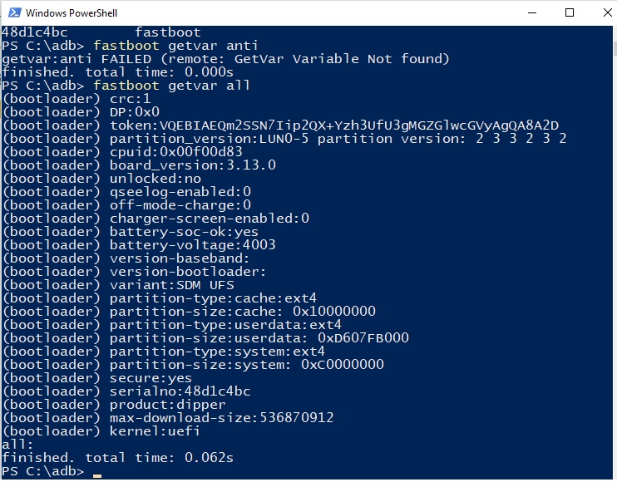Click the "battery-voltage:4003" output line
617x482 pixels.
click(193, 245)
